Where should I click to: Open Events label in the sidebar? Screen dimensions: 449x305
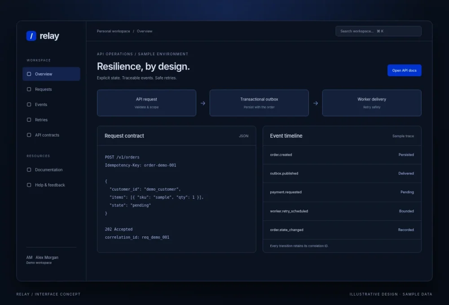(41, 105)
